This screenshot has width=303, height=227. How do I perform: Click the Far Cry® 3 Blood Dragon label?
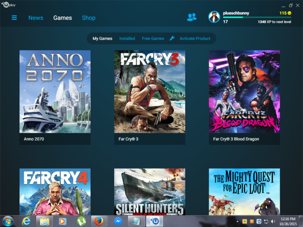click(x=236, y=139)
